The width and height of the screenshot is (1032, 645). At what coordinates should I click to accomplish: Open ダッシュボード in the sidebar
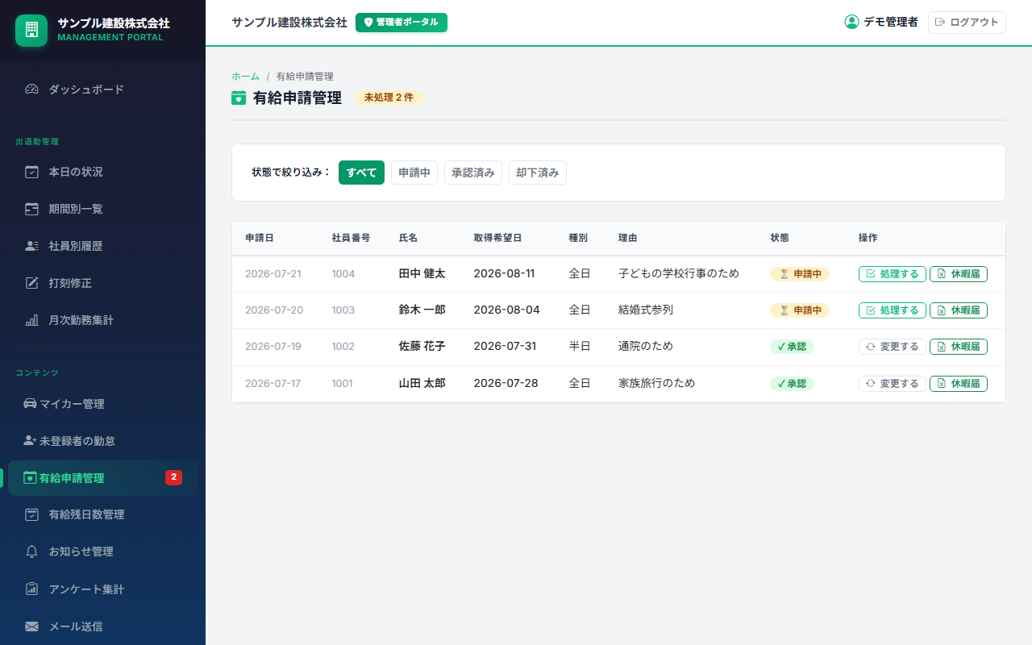pos(102,89)
